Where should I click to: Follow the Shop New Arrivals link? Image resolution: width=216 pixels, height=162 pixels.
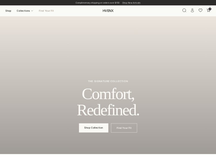pos(131,3)
